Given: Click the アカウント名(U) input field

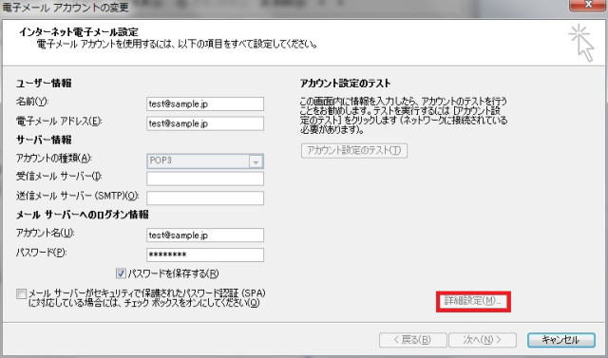Looking at the screenshot, I should pyautogui.click(x=205, y=235).
